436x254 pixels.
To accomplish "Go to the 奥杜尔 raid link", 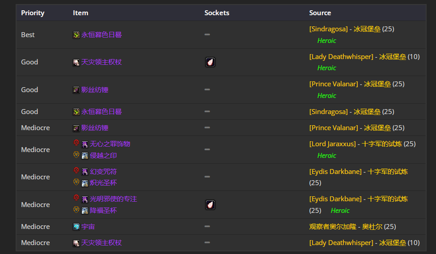I will click(x=372, y=227).
